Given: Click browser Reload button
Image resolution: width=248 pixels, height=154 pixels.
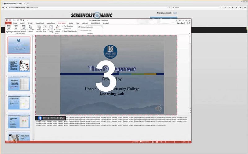Looking at the screenshot, I should pyautogui.click(x=170, y=7).
